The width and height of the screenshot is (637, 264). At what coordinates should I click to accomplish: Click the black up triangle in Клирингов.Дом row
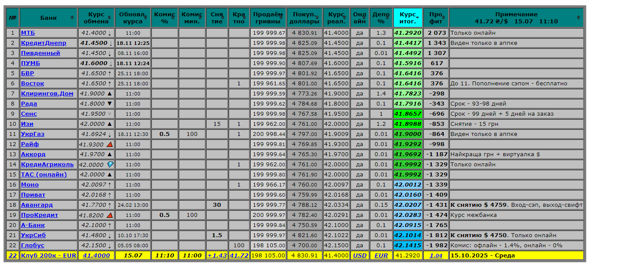click(x=109, y=94)
